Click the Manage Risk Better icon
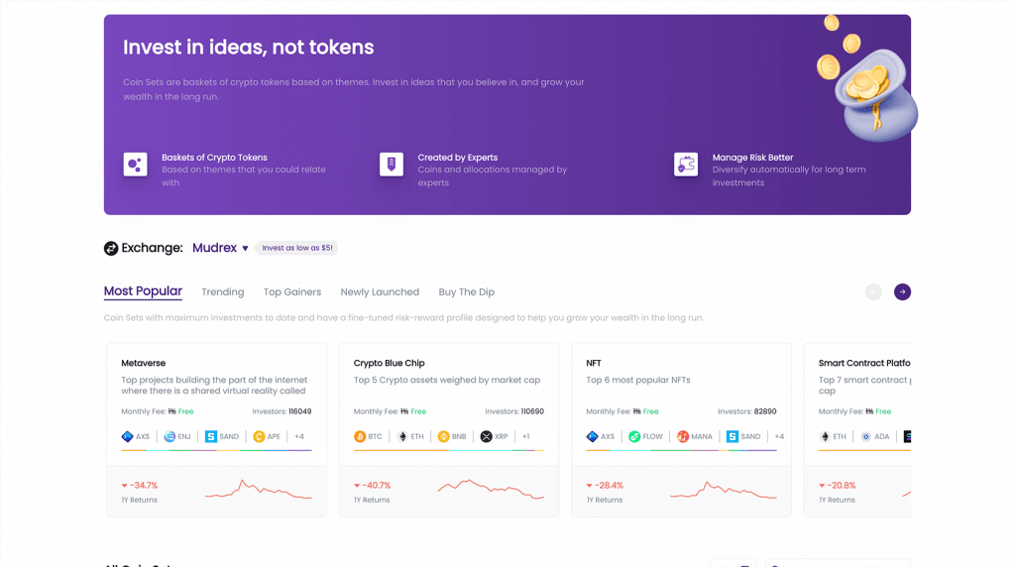1015x567 pixels. click(x=686, y=165)
